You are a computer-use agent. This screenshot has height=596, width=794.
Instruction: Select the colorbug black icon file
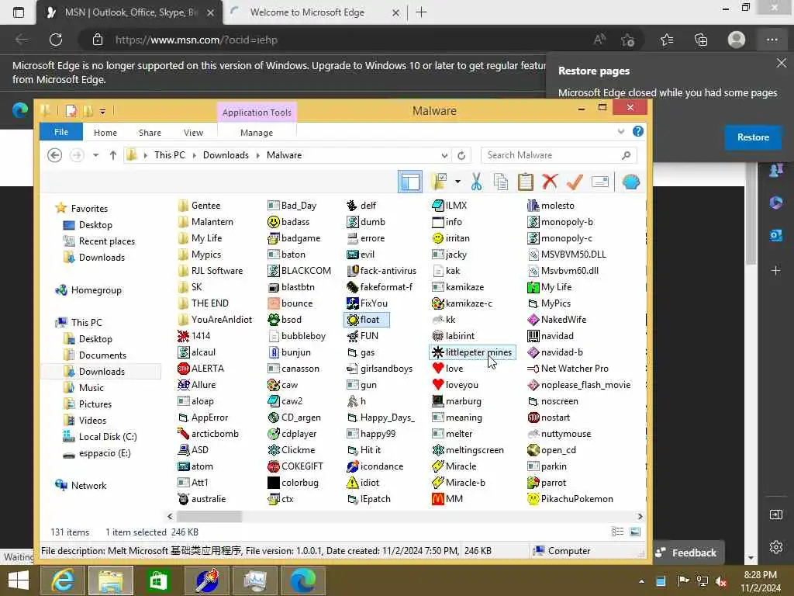point(293,483)
